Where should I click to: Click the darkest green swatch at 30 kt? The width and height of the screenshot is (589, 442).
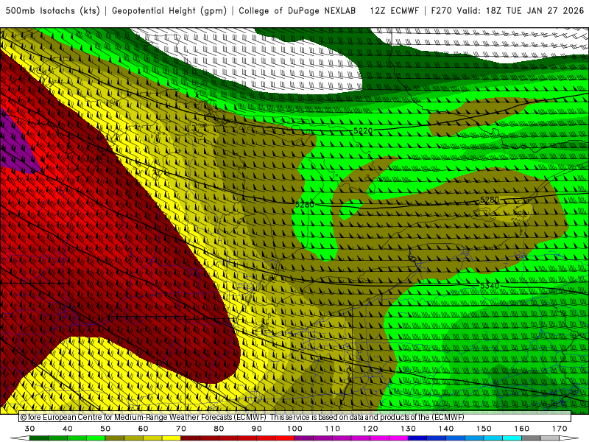39,438
